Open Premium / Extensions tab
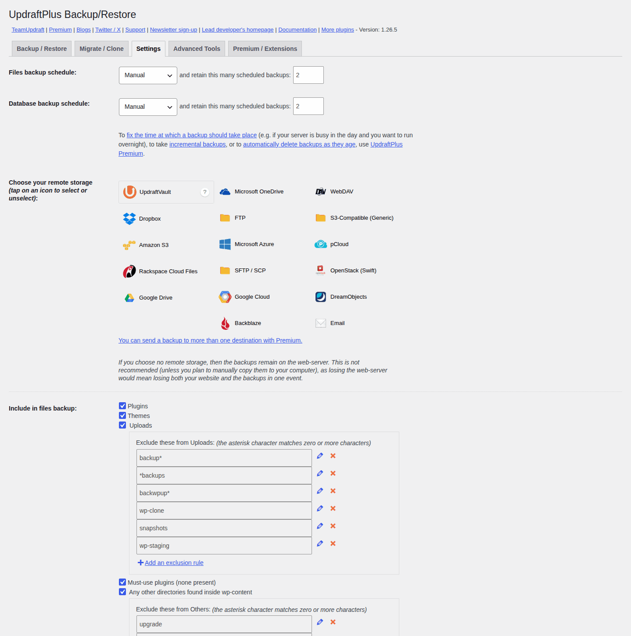The image size is (631, 636). click(x=265, y=49)
